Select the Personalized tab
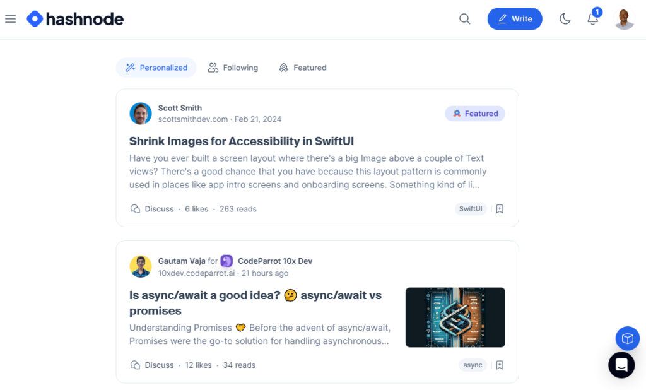The height and width of the screenshot is (390, 646). pyautogui.click(x=156, y=68)
